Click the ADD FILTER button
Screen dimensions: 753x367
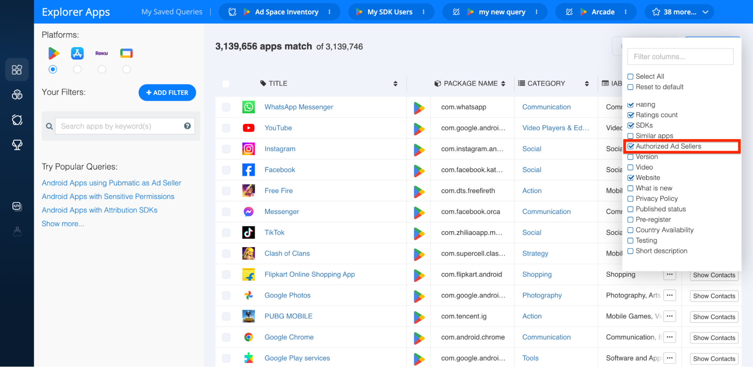[167, 93]
